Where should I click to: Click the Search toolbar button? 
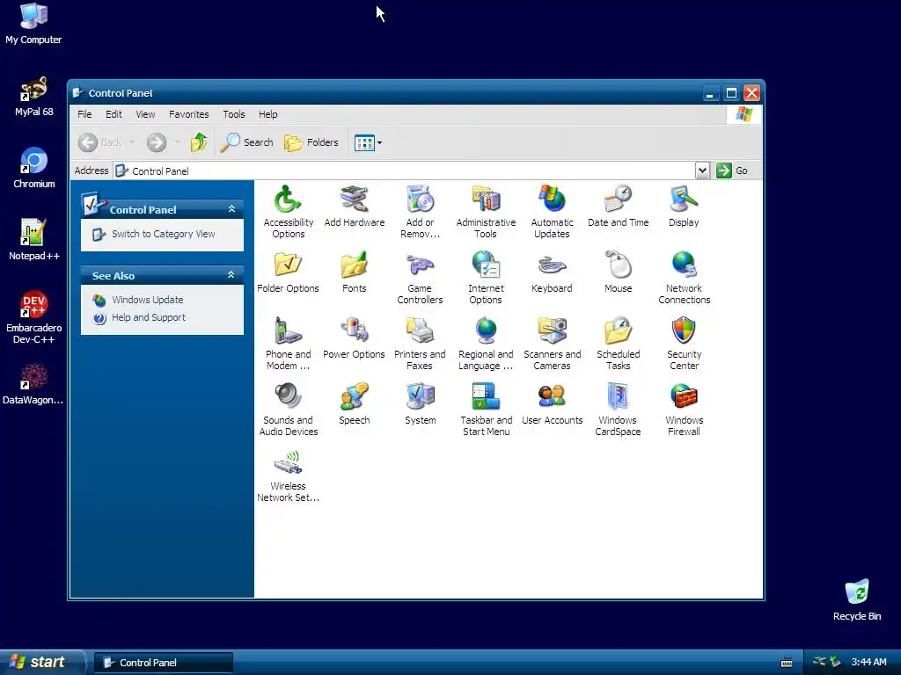pyautogui.click(x=247, y=142)
